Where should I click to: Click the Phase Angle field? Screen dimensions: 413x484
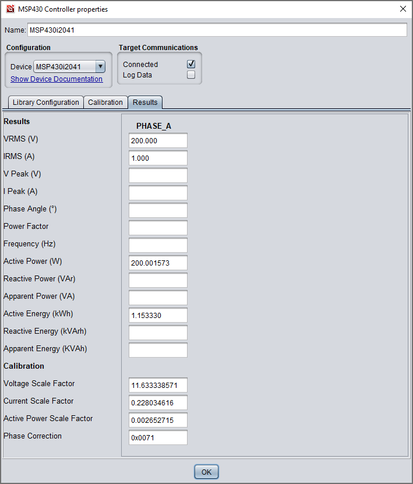click(x=158, y=210)
